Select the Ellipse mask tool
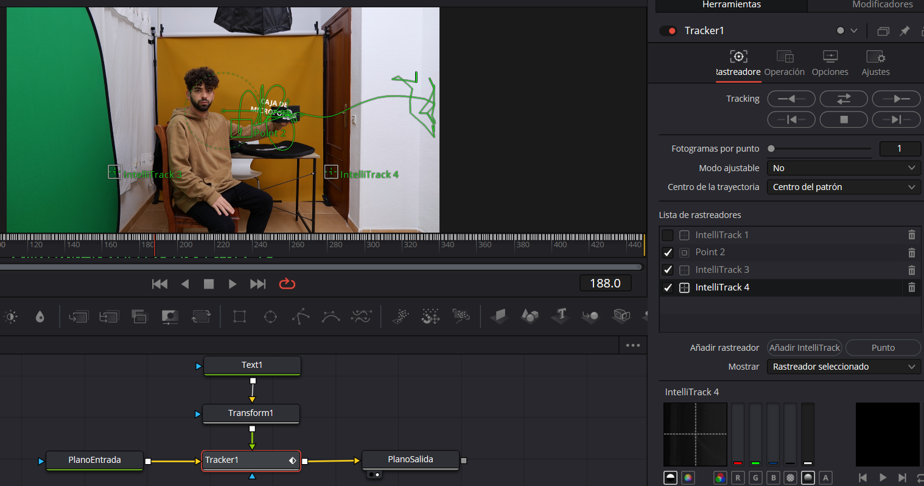 point(270,316)
